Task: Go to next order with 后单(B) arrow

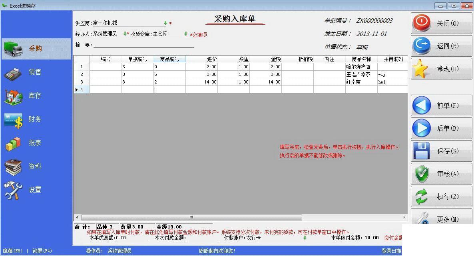Action: (x=422, y=128)
